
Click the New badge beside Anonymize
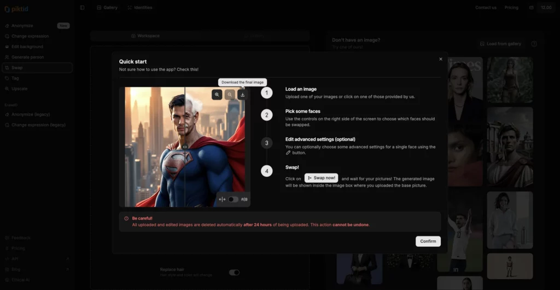pos(63,26)
